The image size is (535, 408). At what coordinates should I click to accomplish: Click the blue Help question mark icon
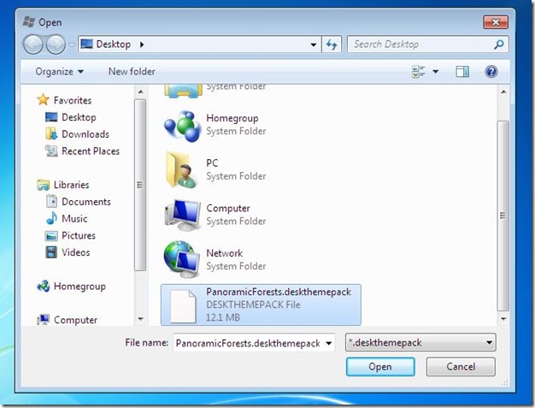tap(491, 72)
